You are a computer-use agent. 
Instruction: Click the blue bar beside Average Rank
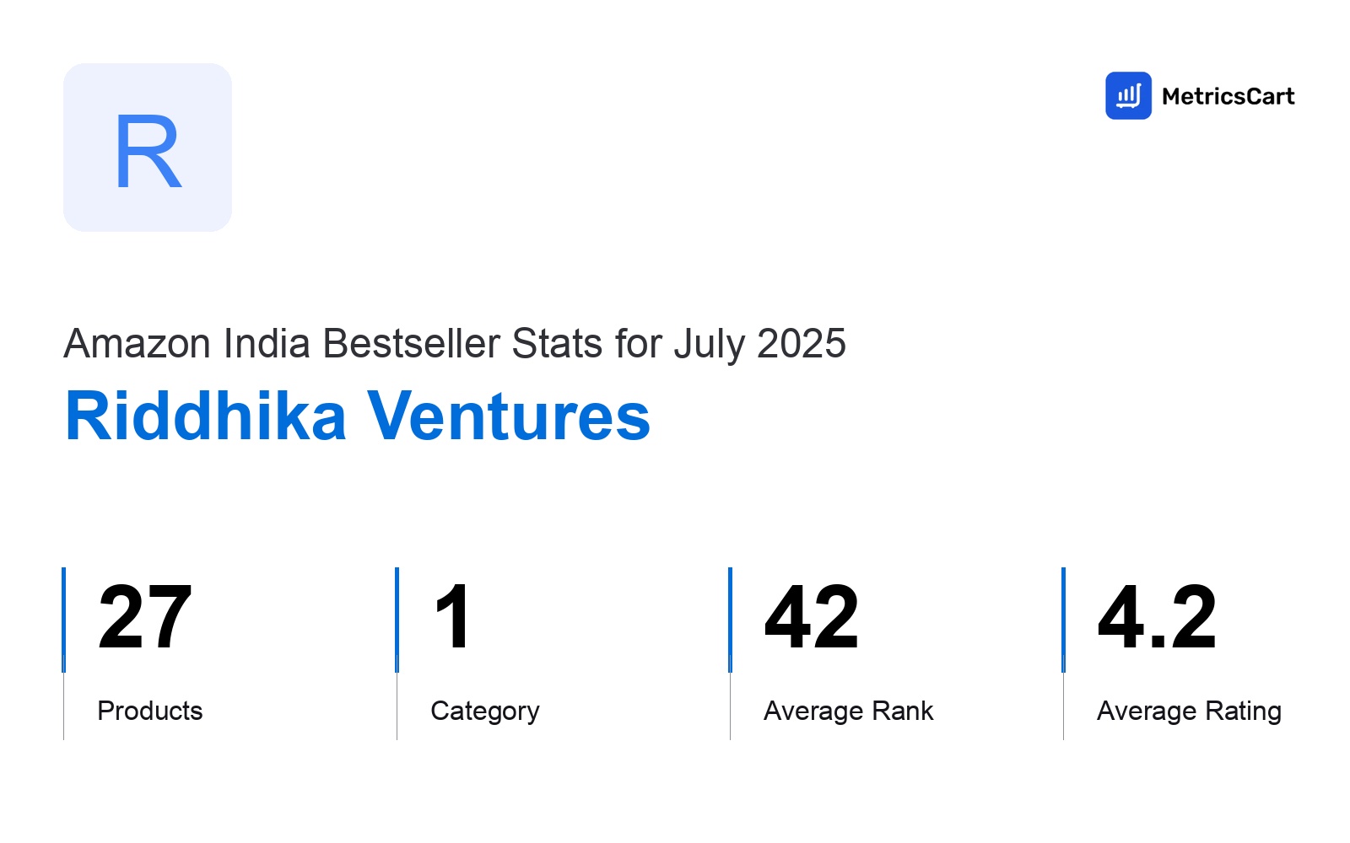[730, 620]
